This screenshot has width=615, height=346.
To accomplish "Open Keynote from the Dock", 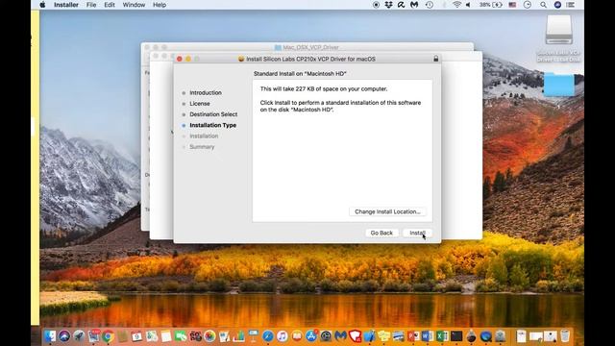I will click(x=253, y=336).
